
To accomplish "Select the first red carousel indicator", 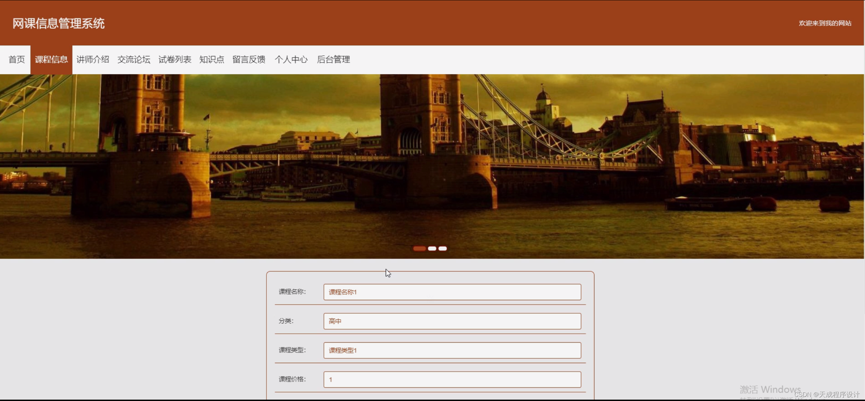I will pos(419,248).
